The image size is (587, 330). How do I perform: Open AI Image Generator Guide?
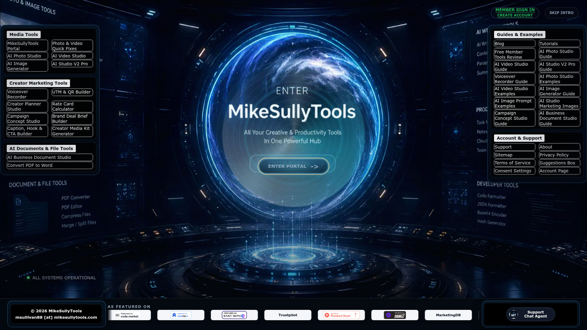[559, 91]
